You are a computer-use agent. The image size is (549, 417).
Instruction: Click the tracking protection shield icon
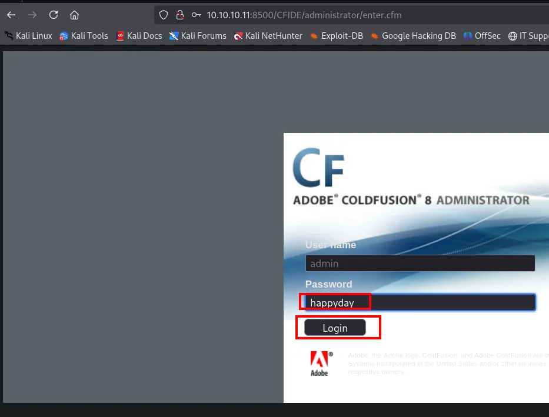tap(164, 15)
